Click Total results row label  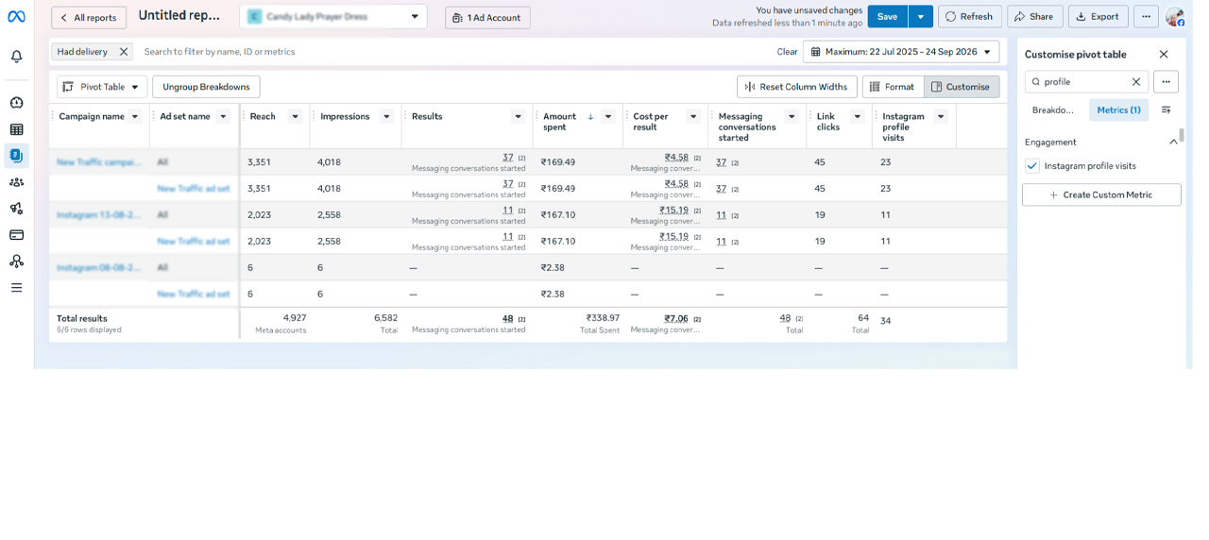click(x=82, y=319)
